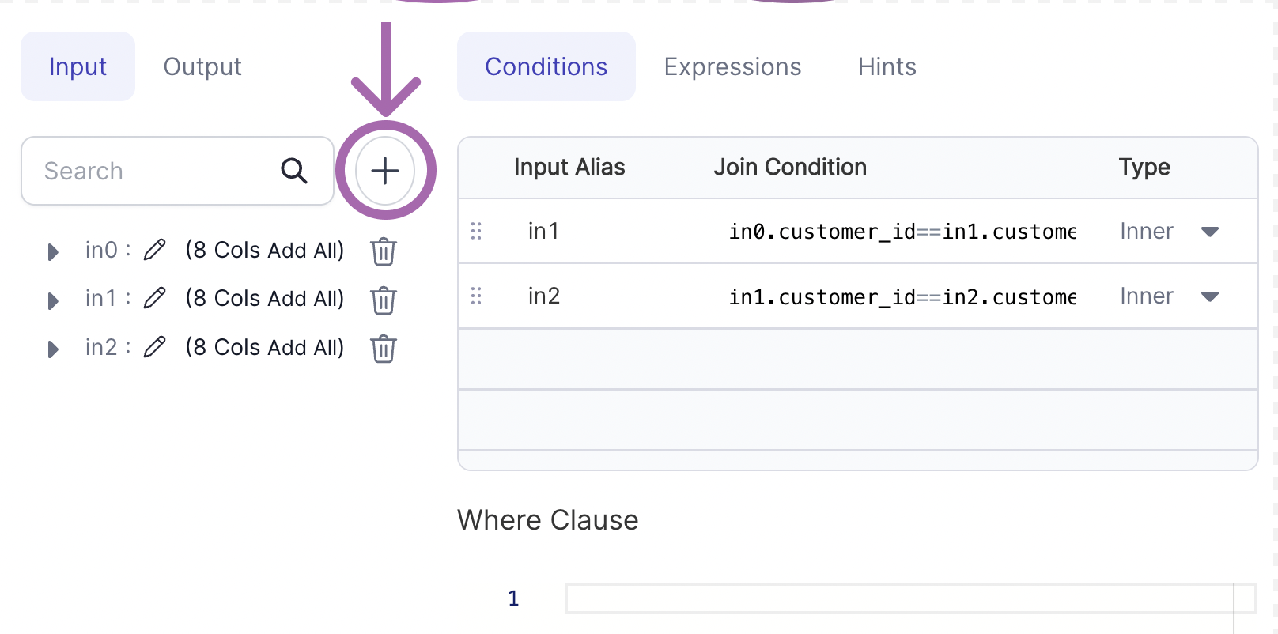Image resolution: width=1278 pixels, height=634 pixels.
Task: Open the Expressions tab
Action: pyautogui.click(x=732, y=66)
